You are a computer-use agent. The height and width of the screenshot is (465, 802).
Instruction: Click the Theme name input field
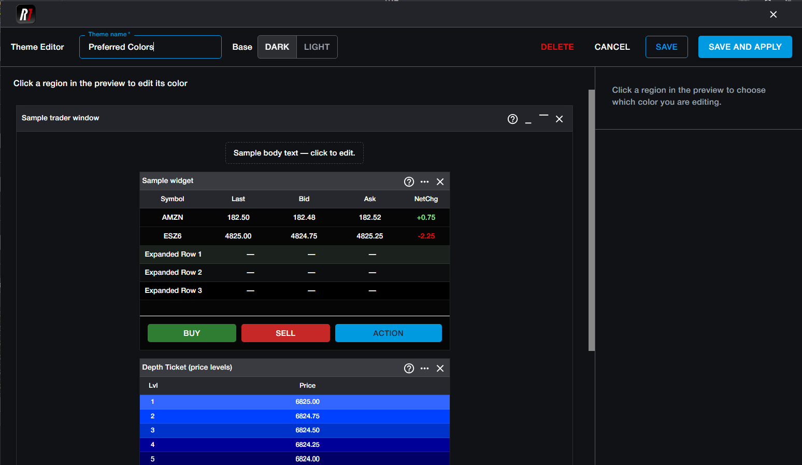150,47
